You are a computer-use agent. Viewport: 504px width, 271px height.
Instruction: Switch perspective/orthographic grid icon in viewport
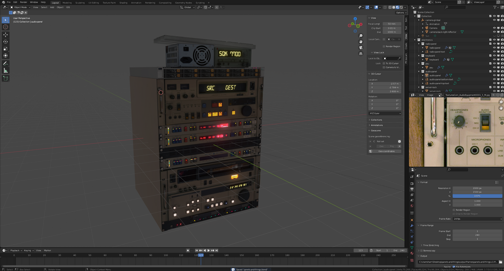pyautogui.click(x=361, y=54)
